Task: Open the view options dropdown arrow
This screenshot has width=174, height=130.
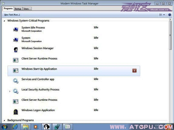Action: (x=164, y=15)
